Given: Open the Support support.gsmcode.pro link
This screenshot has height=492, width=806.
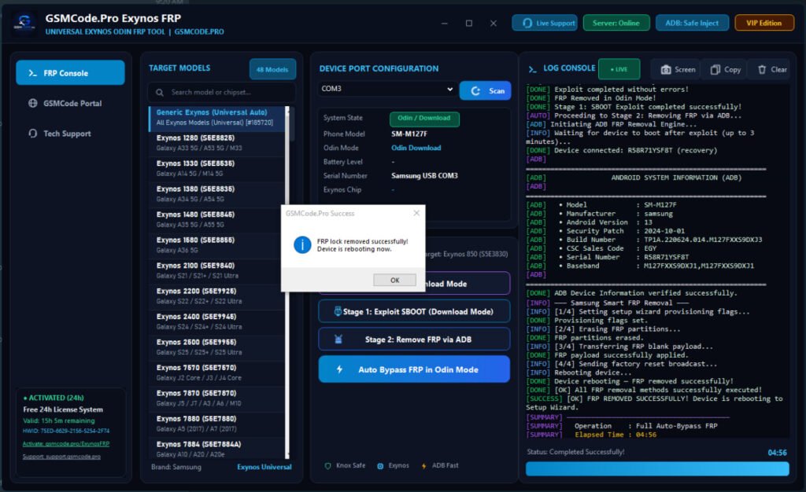Looking at the screenshot, I should point(61,457).
